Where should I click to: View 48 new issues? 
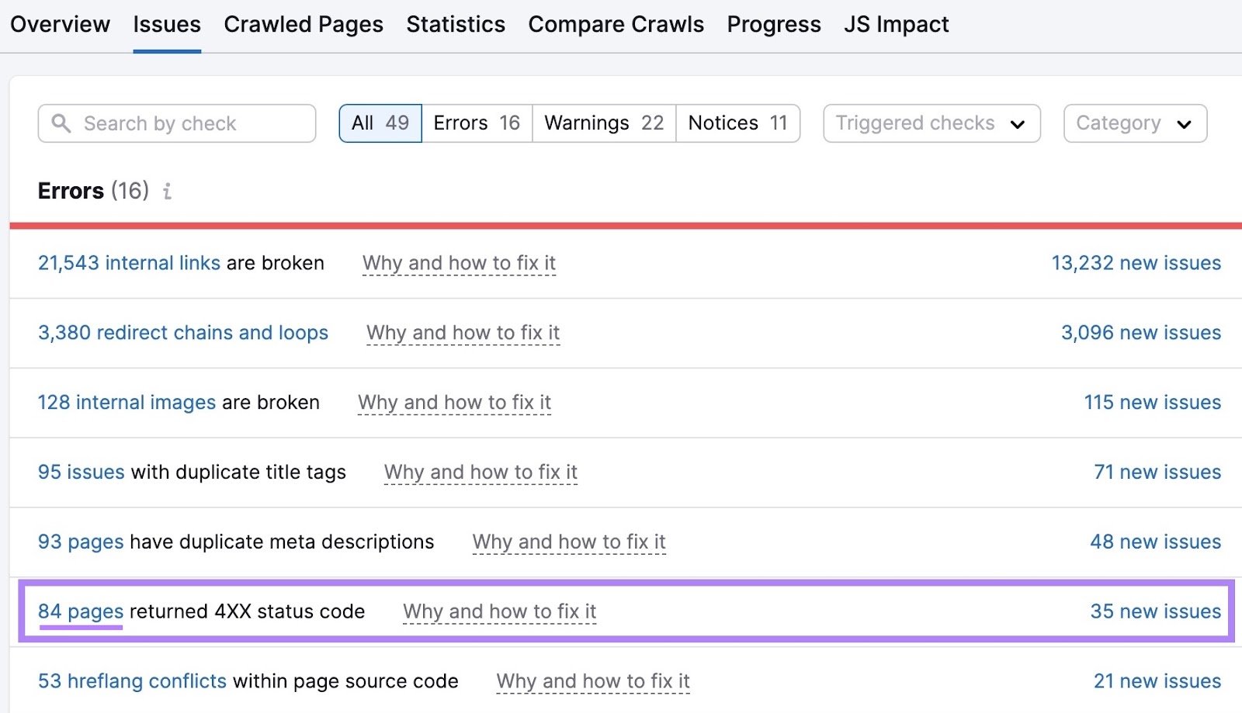pos(1156,542)
